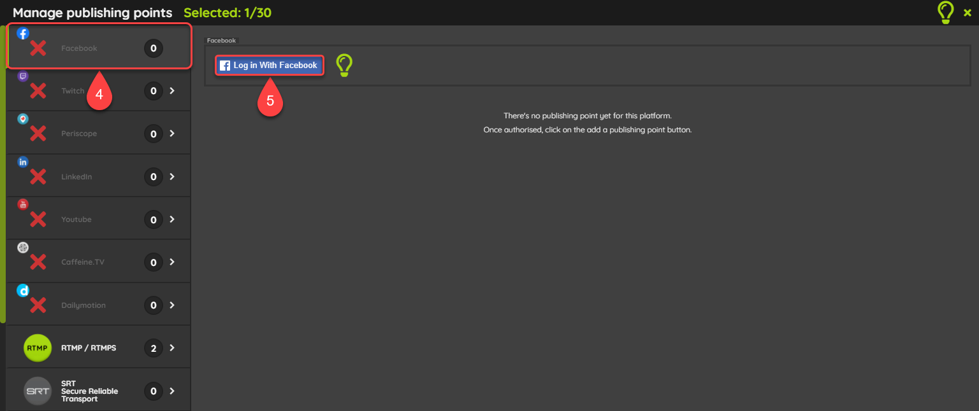Expand the Twitch platform chevron

coord(171,91)
